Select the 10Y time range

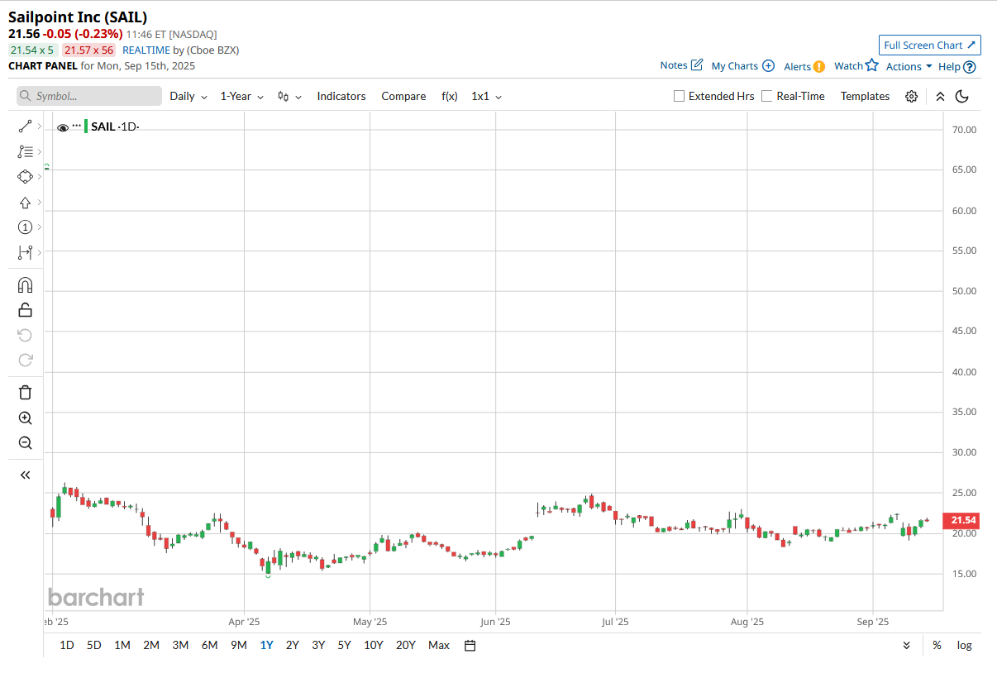(x=374, y=645)
